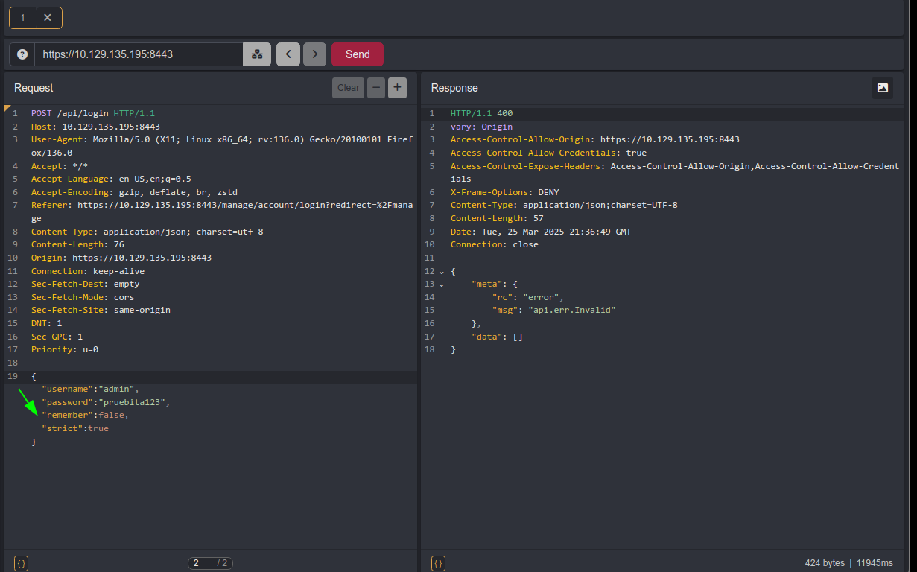Go forward with the right chevron button
The width and height of the screenshot is (917, 572).
(x=314, y=54)
